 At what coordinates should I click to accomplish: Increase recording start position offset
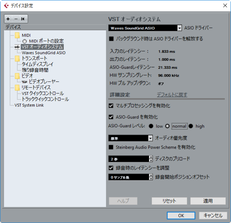(151, 175)
